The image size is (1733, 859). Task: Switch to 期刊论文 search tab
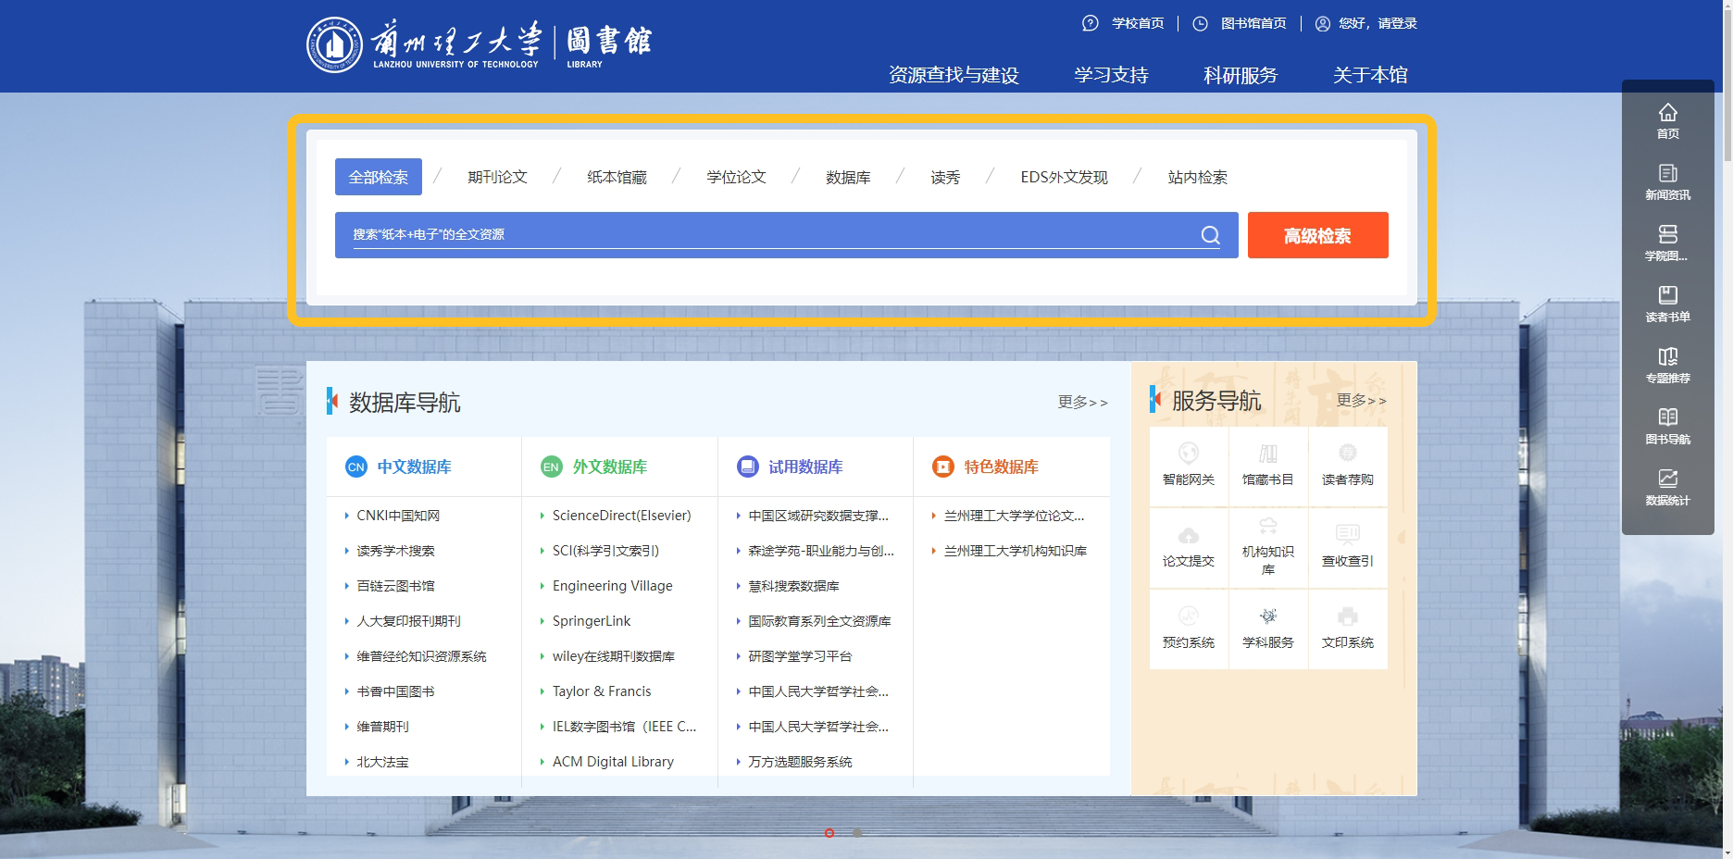point(497,177)
